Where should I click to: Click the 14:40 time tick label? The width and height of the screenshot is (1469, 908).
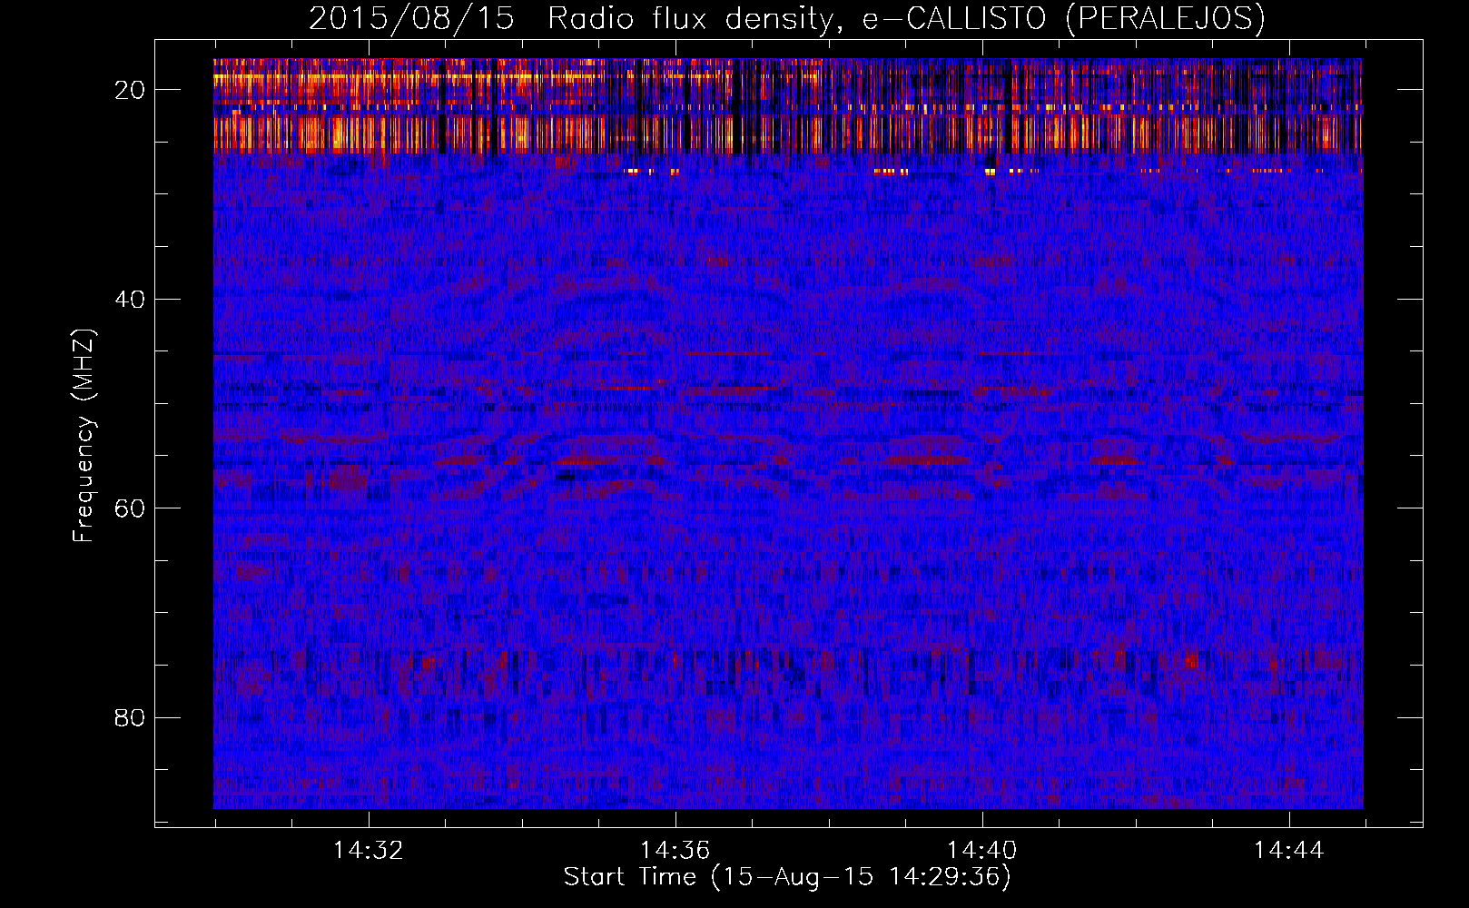click(x=981, y=850)
